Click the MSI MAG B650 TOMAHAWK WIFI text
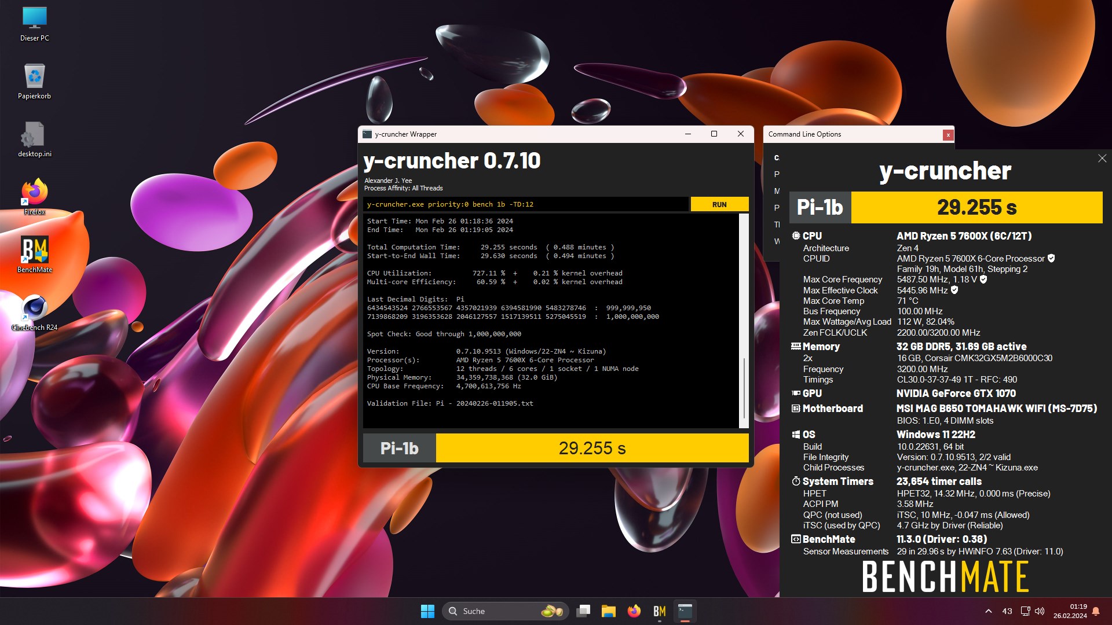The image size is (1112, 625). click(997, 409)
